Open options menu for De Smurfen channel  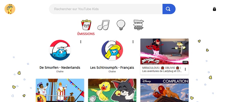click(x=81, y=42)
